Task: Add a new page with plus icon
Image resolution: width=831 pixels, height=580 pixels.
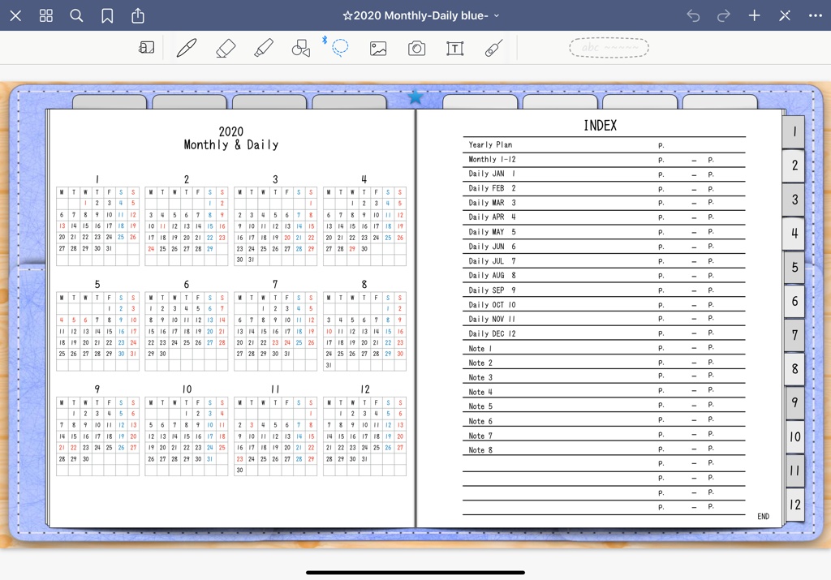Action: click(x=754, y=16)
